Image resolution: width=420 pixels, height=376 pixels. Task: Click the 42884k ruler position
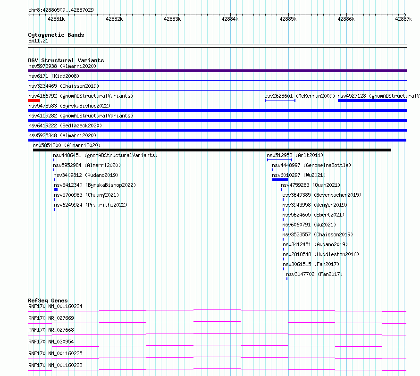pos(230,19)
